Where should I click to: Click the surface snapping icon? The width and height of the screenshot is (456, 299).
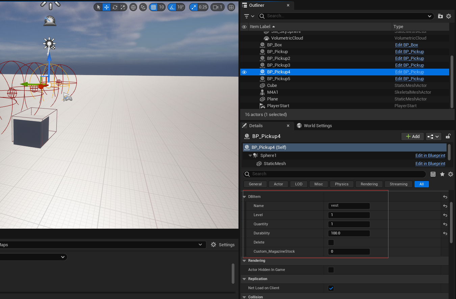click(143, 7)
